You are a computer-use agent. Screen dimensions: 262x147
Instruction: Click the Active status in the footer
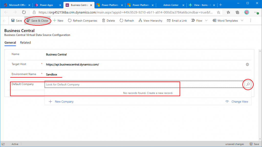coord(15,144)
